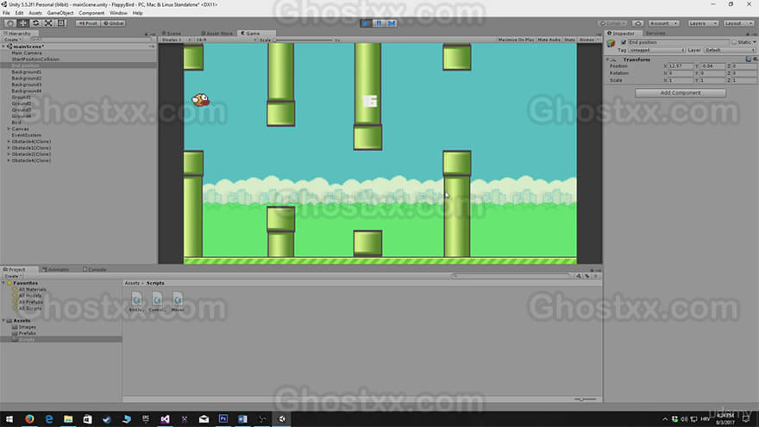Viewport: 759px width, 427px height.
Task: Collapse the mainScene hierarchy
Action: coord(3,47)
